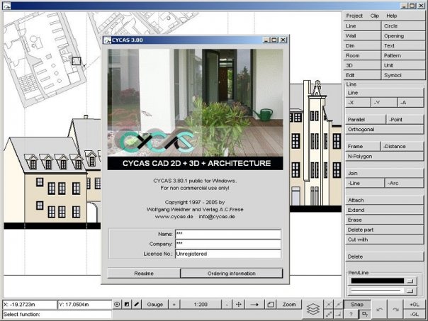
Task: Click the circle target icon near coordinates
Action: [117, 305]
